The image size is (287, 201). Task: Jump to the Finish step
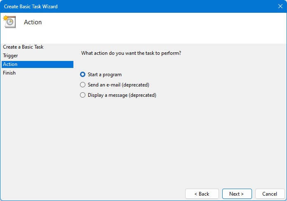point(9,73)
